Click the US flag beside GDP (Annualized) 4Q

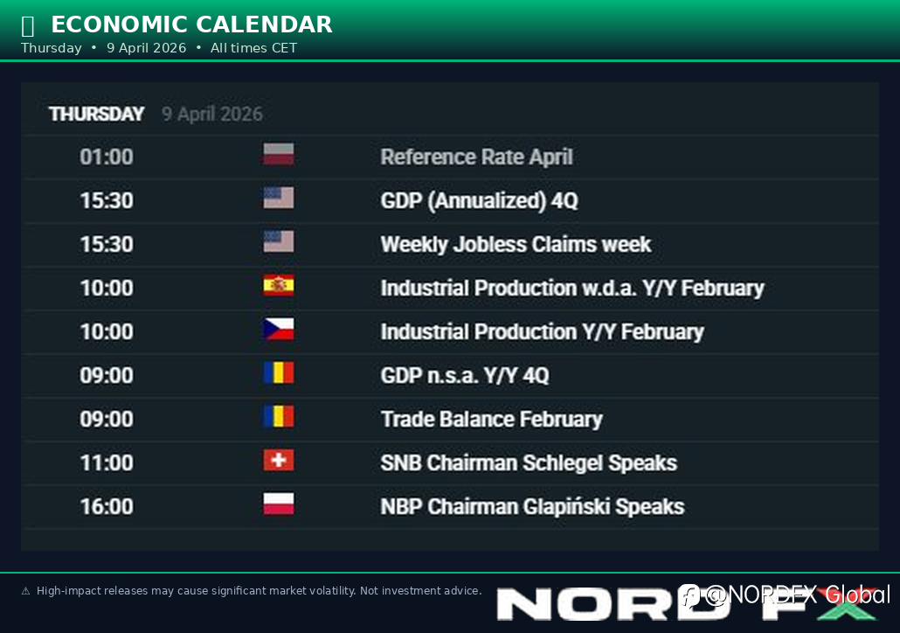279,198
